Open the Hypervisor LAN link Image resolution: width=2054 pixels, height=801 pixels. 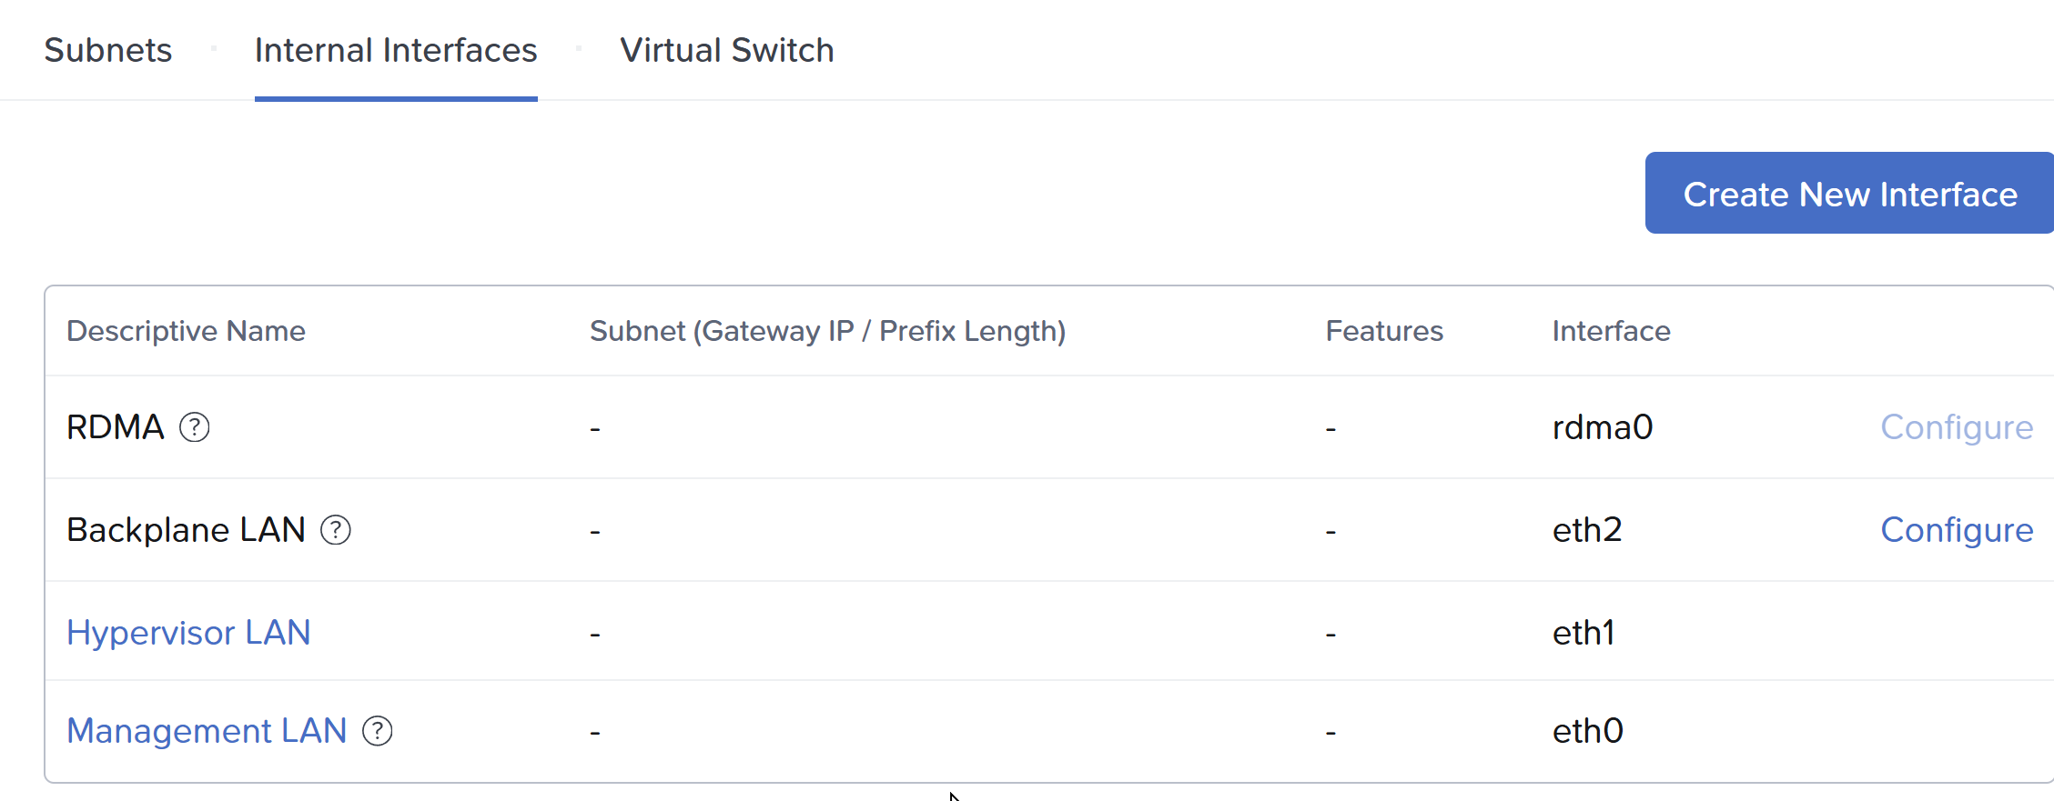click(x=188, y=633)
